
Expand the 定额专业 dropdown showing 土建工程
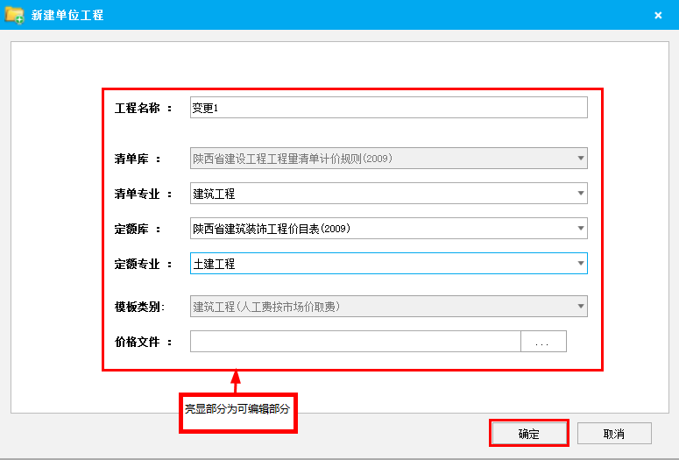[580, 263]
